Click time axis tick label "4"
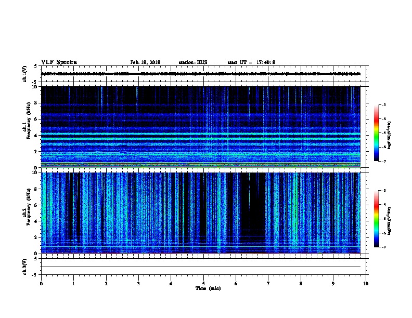This screenshot has height=318, width=412. (171, 283)
